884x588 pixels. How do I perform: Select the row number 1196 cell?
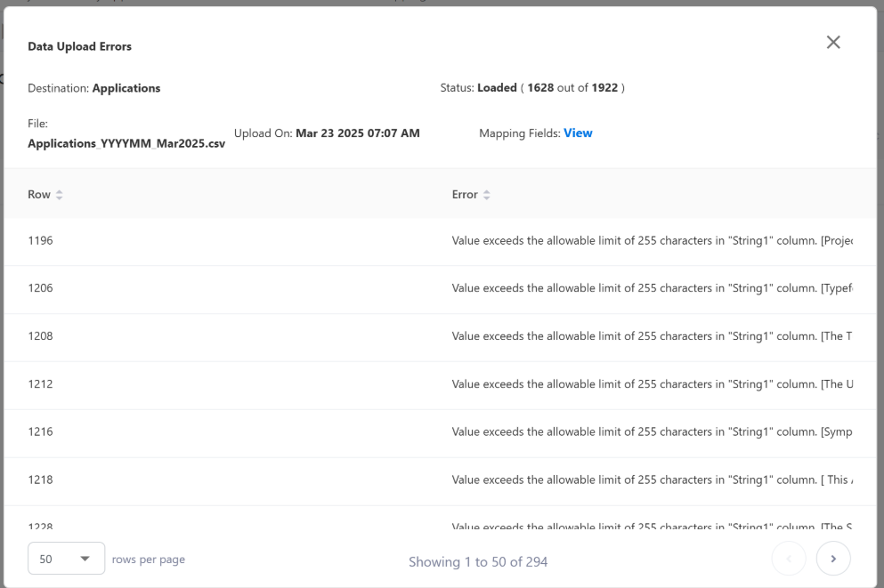coord(41,241)
